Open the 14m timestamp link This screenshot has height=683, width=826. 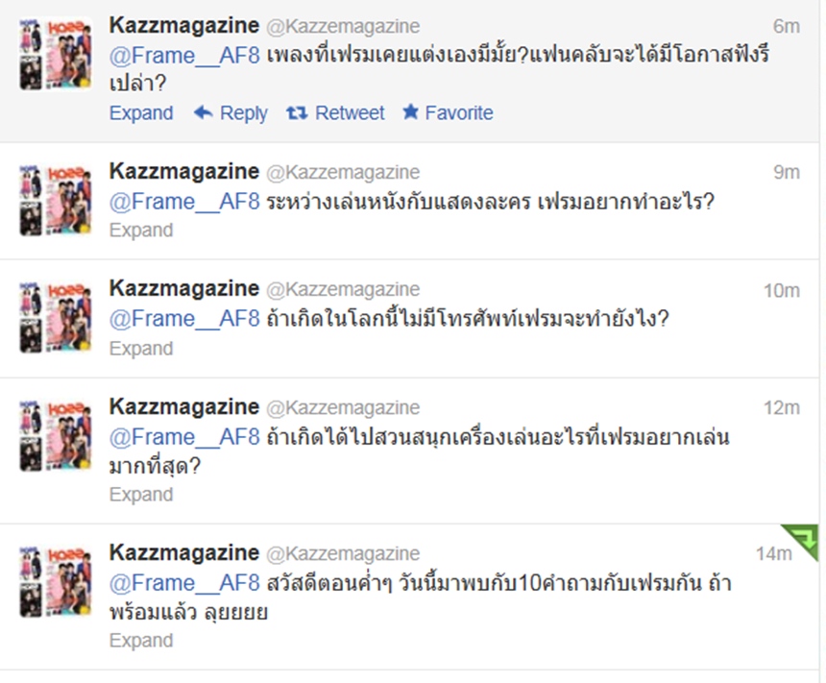point(774,554)
